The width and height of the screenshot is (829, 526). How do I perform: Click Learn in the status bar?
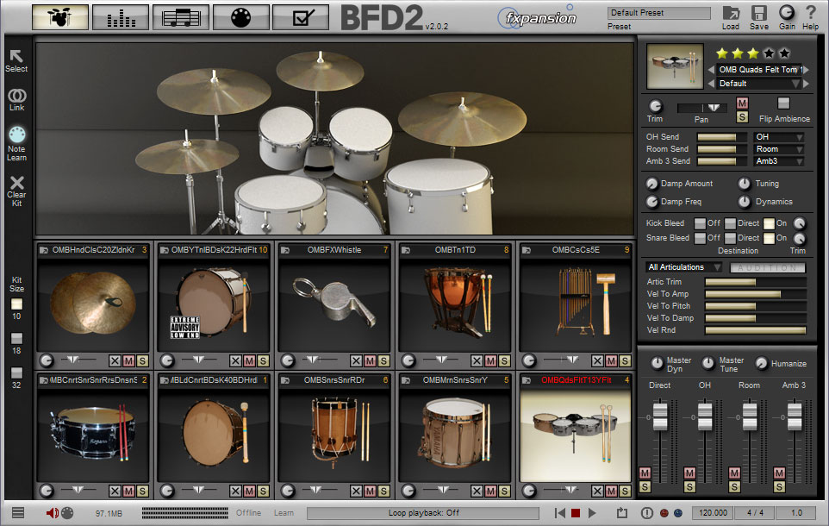point(284,513)
